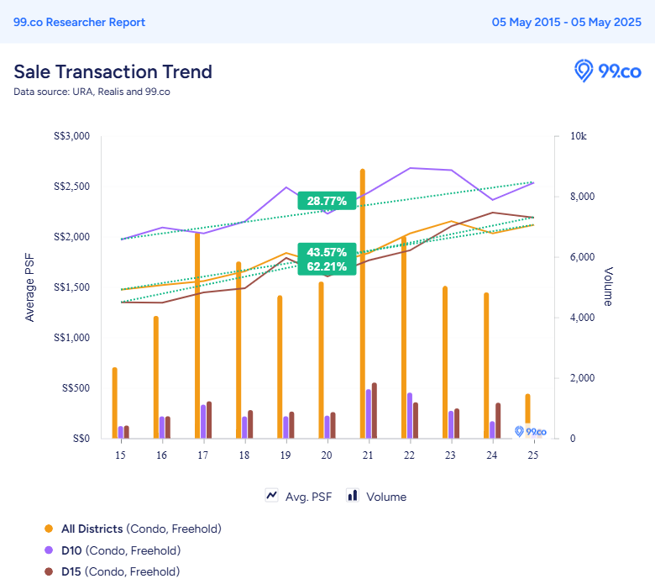Click the Volume bar chart icon

(353, 496)
